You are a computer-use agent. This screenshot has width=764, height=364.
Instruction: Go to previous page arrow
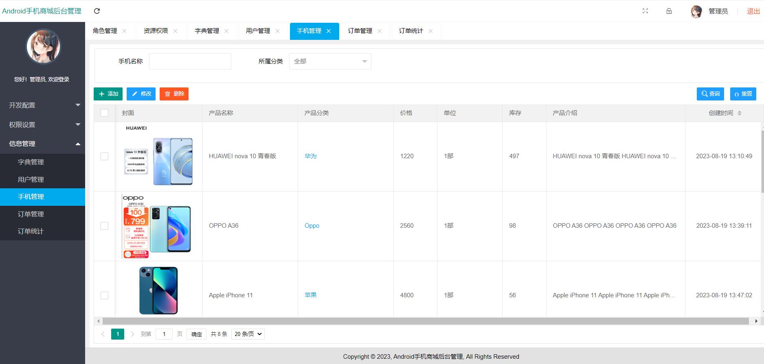pyautogui.click(x=103, y=334)
